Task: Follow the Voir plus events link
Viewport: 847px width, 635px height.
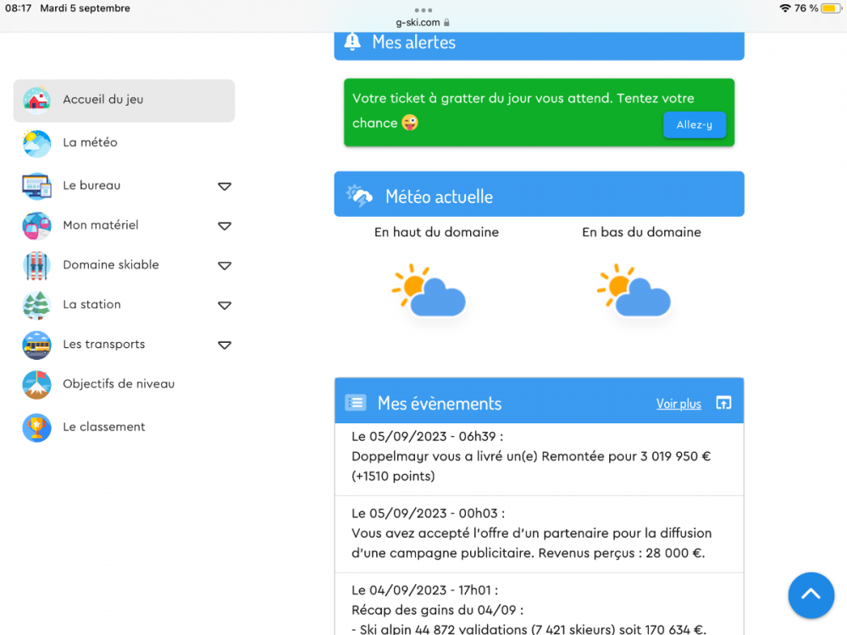Action: pos(678,404)
